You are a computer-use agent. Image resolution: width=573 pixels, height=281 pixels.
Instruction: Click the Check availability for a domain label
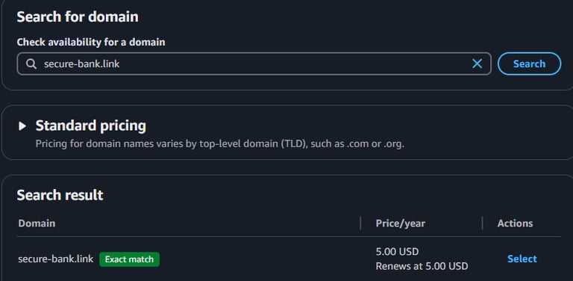[x=91, y=42]
